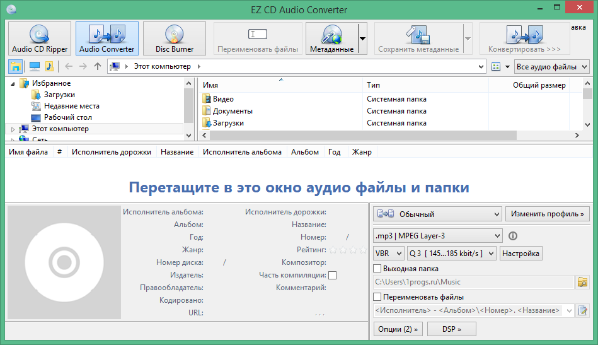Image resolution: width=598 pixels, height=345 pixels.
Task: Open the view mode dropdown arrow
Action: click(508, 67)
